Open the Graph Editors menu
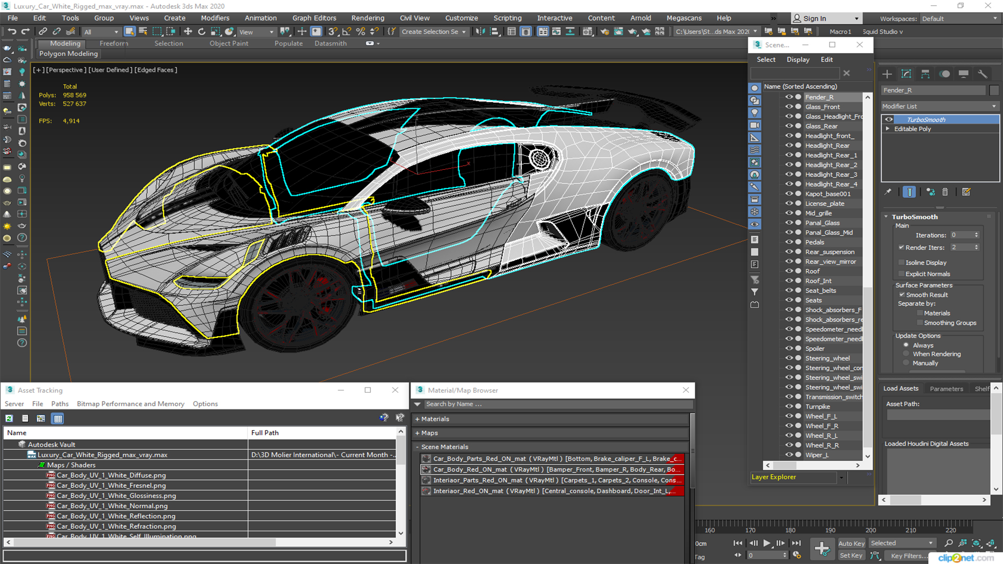Image resolution: width=1003 pixels, height=564 pixels. [x=314, y=18]
